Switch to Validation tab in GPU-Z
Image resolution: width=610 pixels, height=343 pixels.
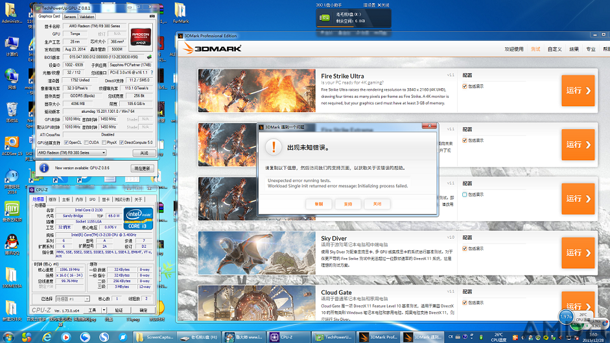[x=87, y=17]
